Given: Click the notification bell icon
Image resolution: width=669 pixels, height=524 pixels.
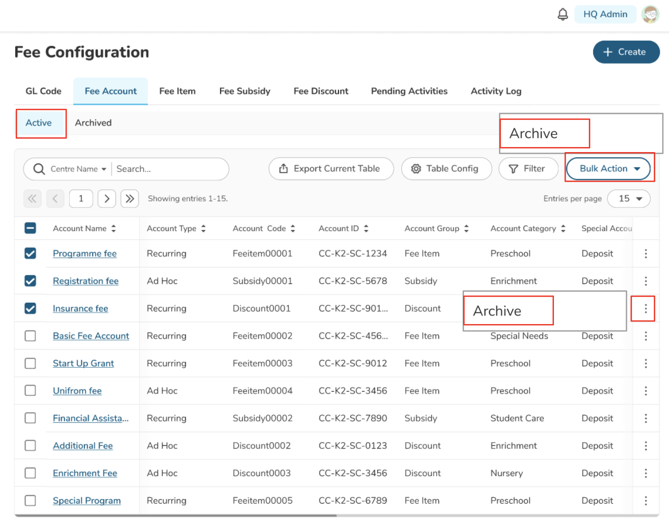Looking at the screenshot, I should pos(563,14).
